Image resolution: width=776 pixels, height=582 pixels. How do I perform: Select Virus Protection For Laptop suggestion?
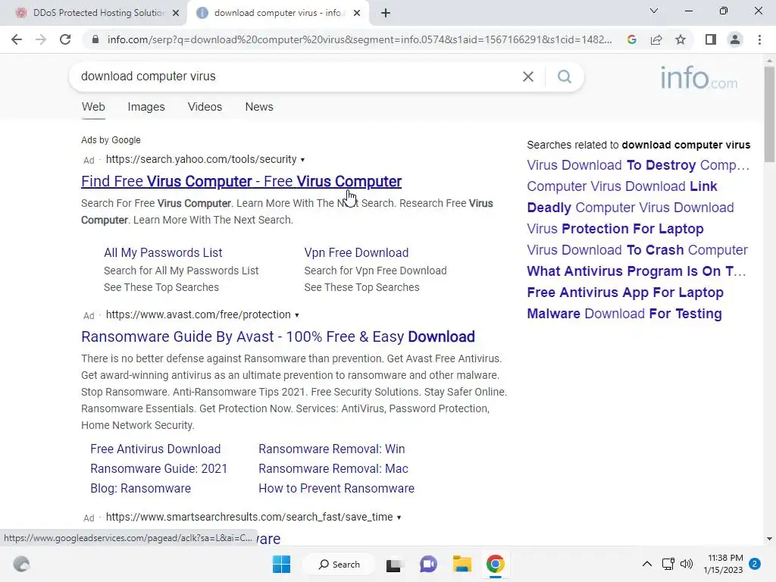pyautogui.click(x=615, y=229)
